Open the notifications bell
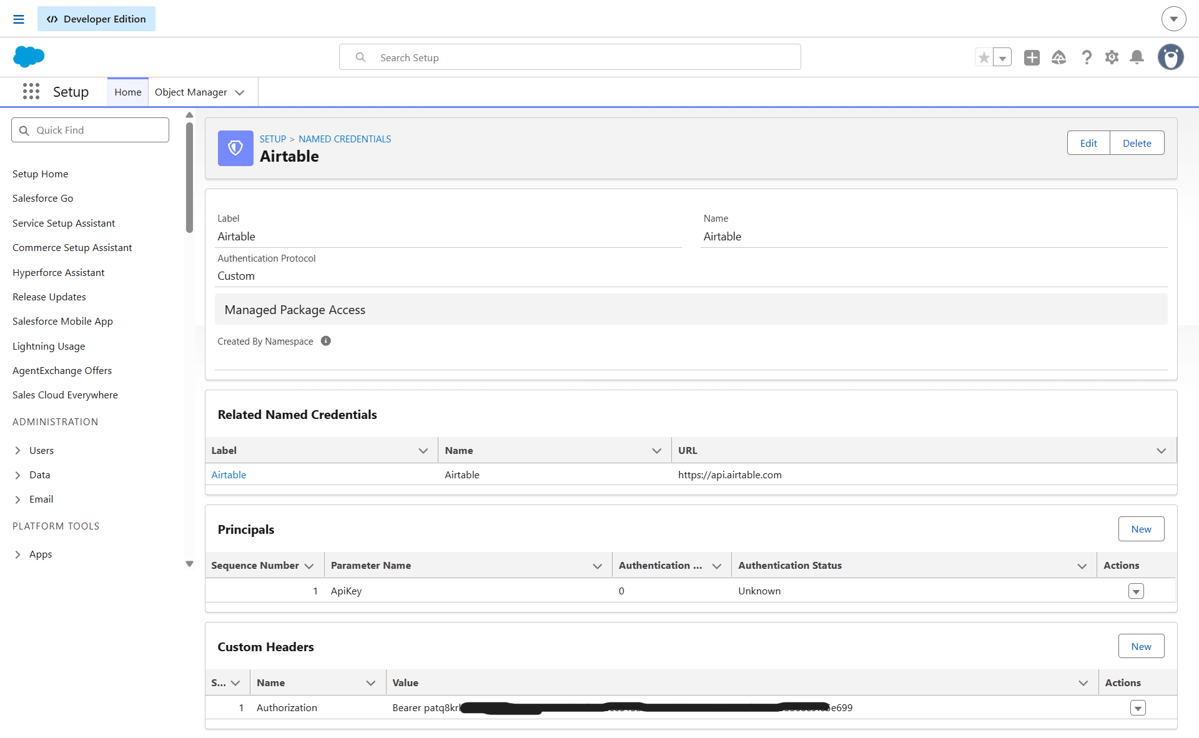Screen dimensions: 1199x738 tap(1137, 57)
